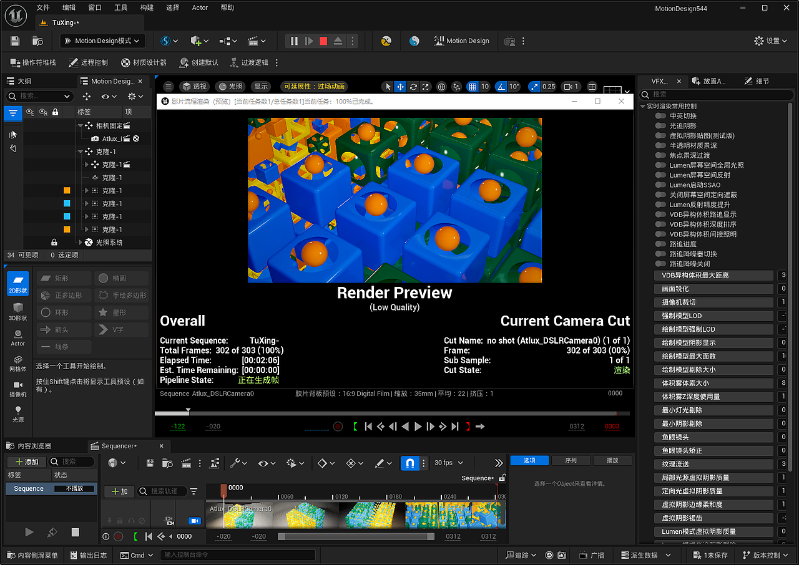Image resolution: width=799 pixels, height=565 pixels.
Task: Toggle grid snapping in the viewport
Action: pos(473,87)
